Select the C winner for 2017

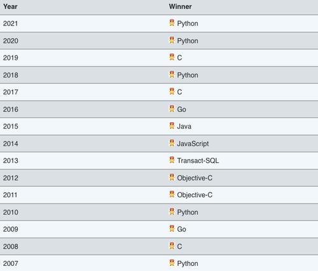179,92
